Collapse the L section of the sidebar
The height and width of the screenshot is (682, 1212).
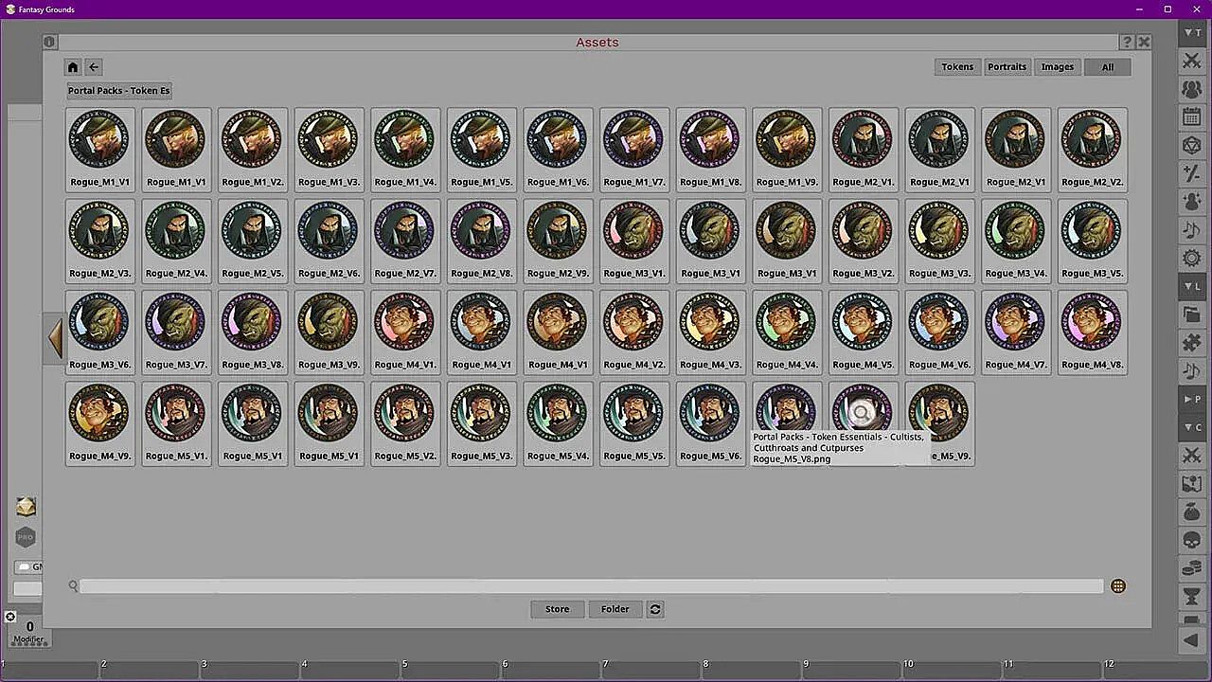tap(1192, 286)
